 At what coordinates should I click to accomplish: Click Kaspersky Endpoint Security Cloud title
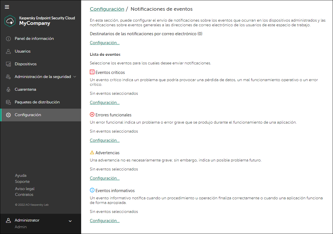(x=47, y=18)
